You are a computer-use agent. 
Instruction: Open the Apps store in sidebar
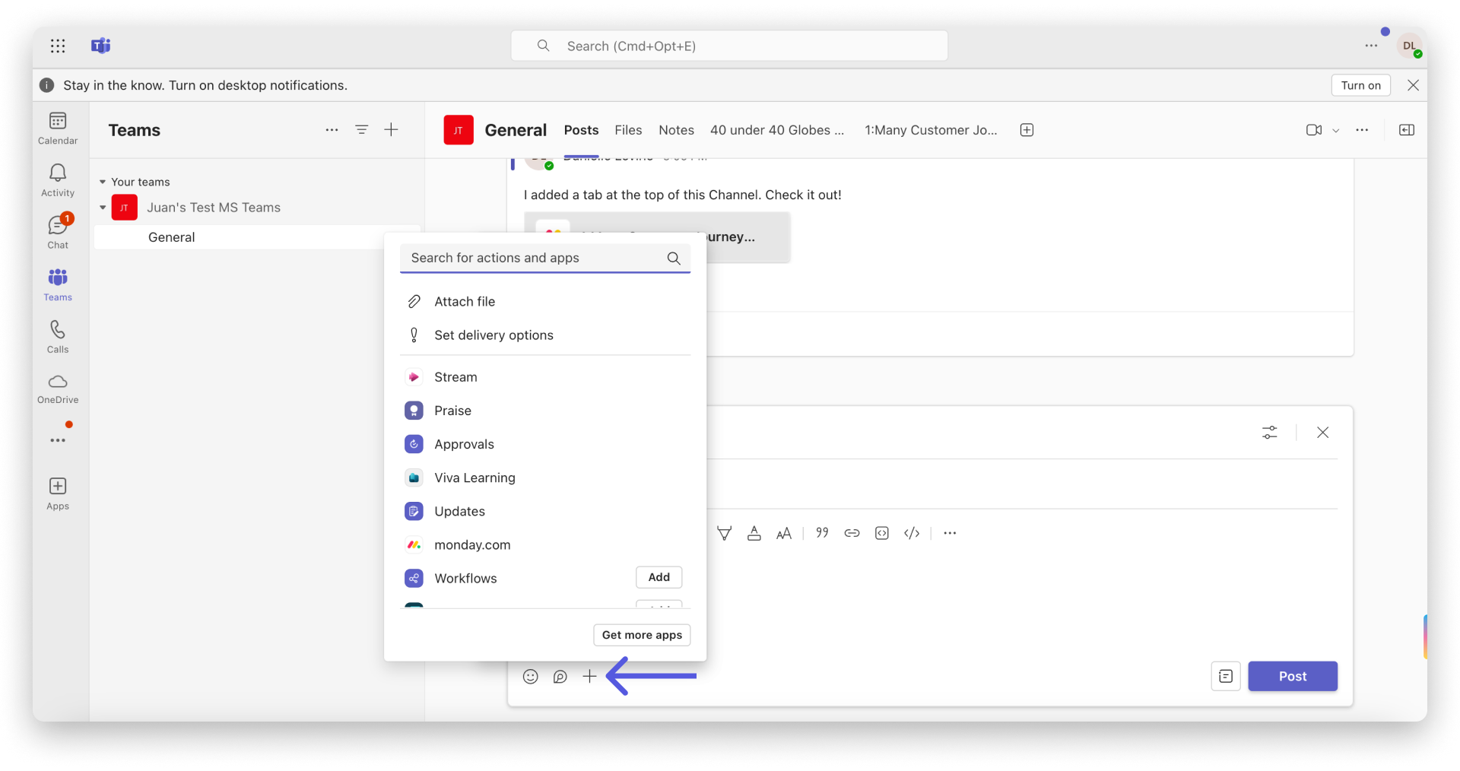[58, 493]
